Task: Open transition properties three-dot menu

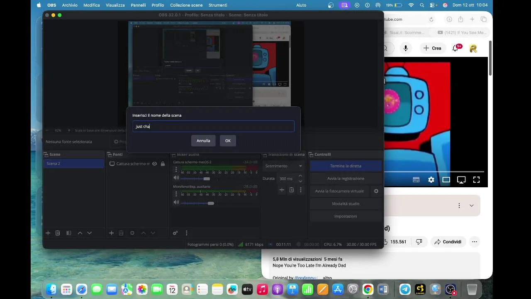Action: tap(301, 190)
